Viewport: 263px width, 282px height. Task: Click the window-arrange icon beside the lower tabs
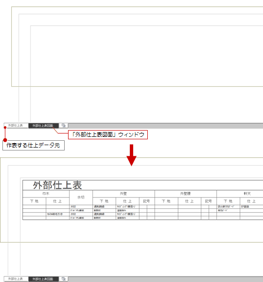coord(63,279)
